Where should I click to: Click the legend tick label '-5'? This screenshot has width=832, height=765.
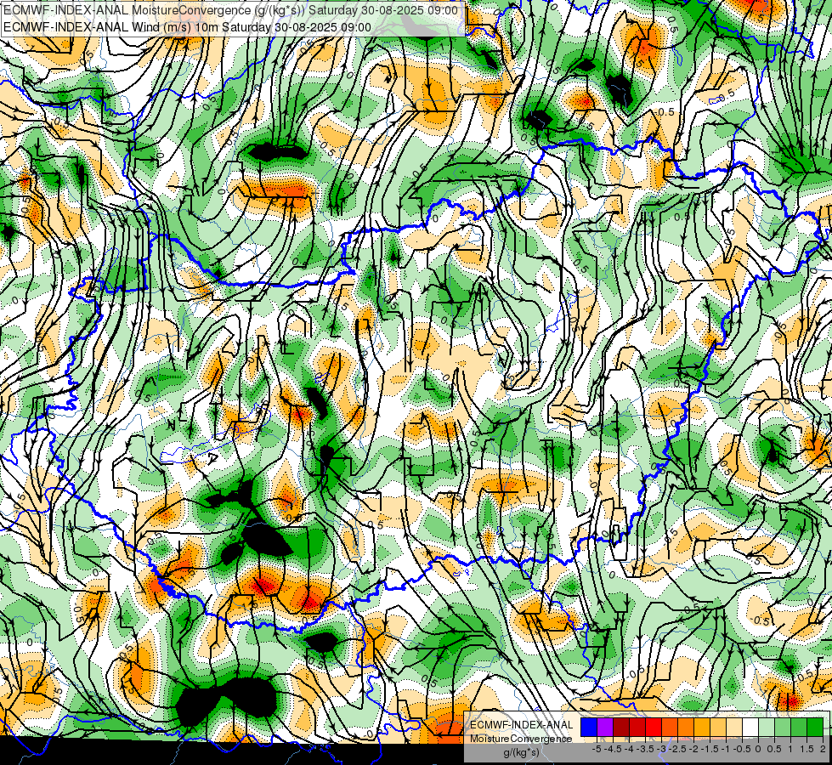[x=597, y=749]
